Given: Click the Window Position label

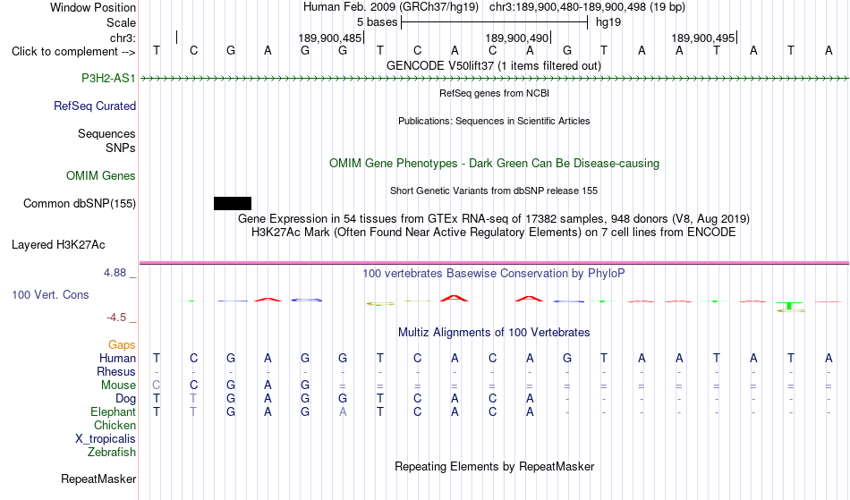Looking at the screenshot, I should click(x=93, y=7).
